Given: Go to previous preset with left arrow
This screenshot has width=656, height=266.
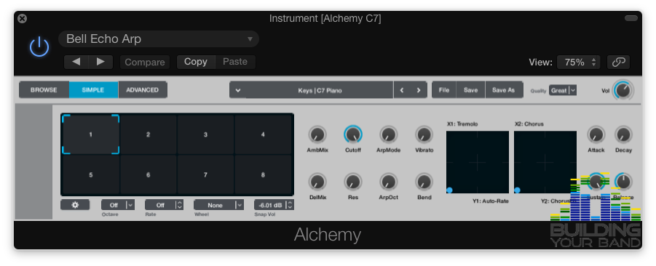Looking at the screenshot, I should pyautogui.click(x=76, y=62).
